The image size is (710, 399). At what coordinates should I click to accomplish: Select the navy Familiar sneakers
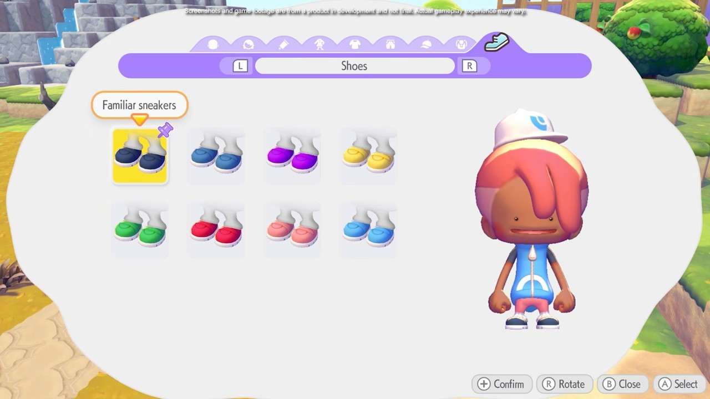(x=140, y=156)
